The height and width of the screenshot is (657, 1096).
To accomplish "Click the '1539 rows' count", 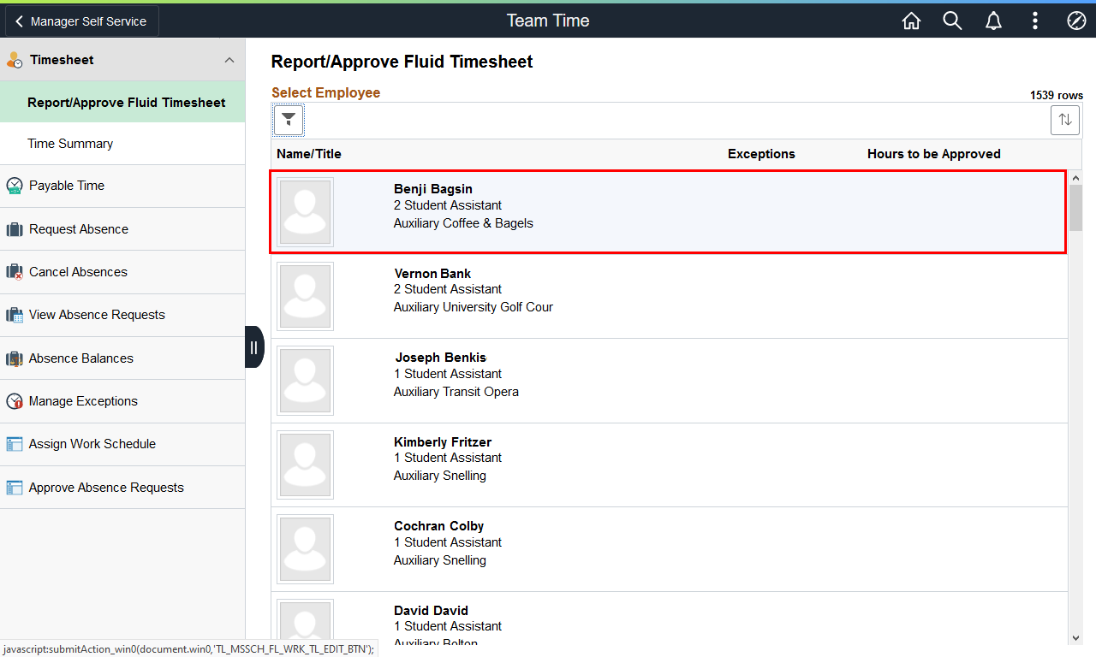I will point(1057,96).
